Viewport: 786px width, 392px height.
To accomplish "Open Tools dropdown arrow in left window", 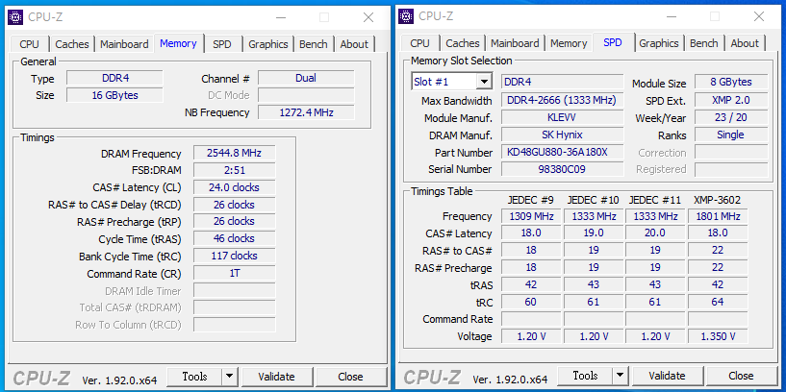I will click(x=230, y=376).
